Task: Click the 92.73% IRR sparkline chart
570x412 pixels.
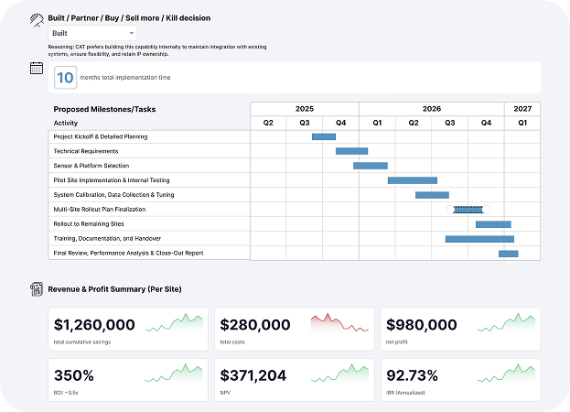Action: click(506, 374)
